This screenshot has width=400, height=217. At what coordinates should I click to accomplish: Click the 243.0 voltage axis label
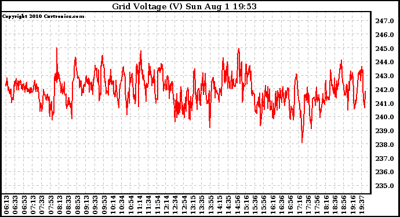(x=384, y=76)
